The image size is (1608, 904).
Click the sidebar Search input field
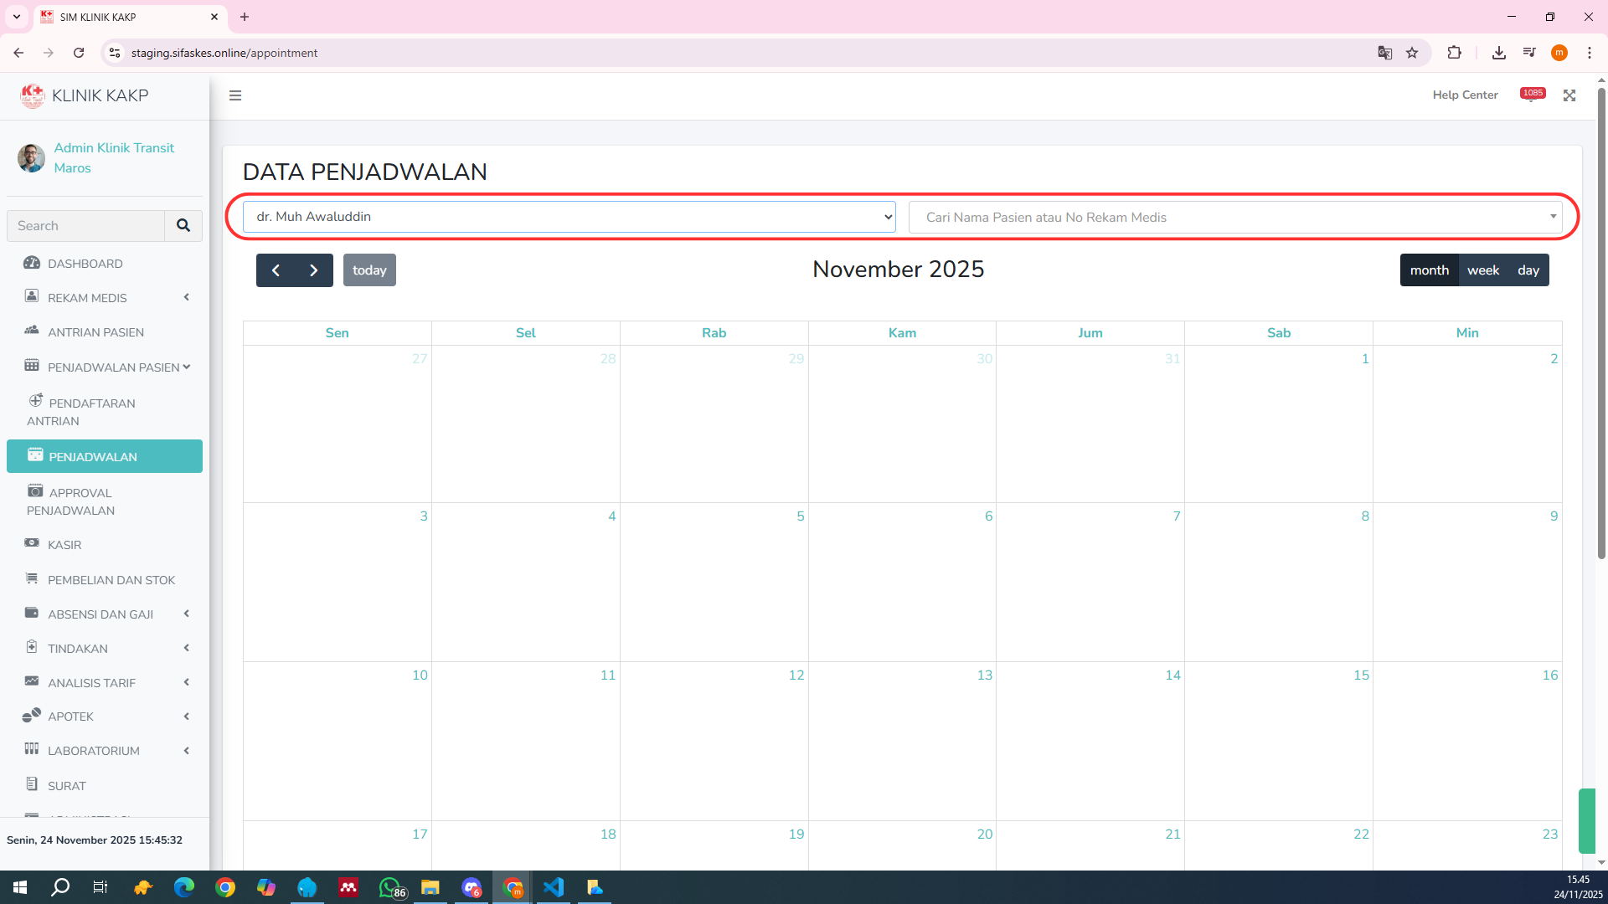85,226
